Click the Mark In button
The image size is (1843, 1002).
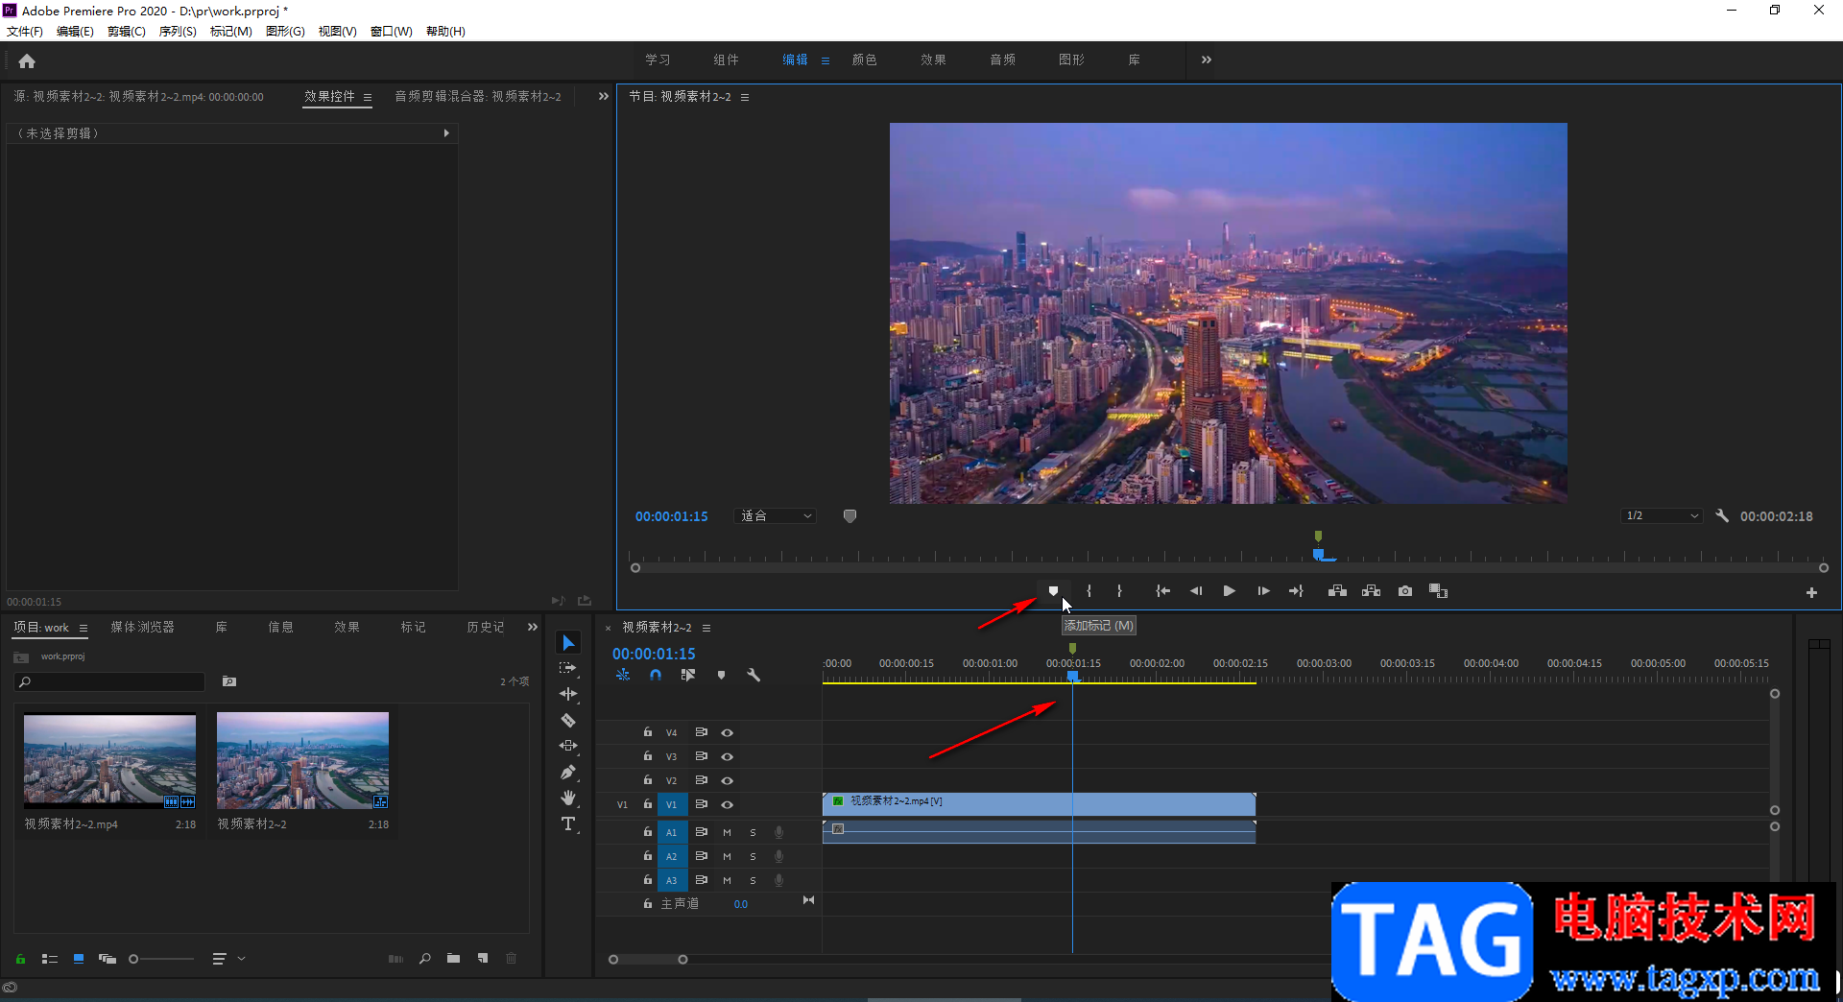click(1089, 591)
